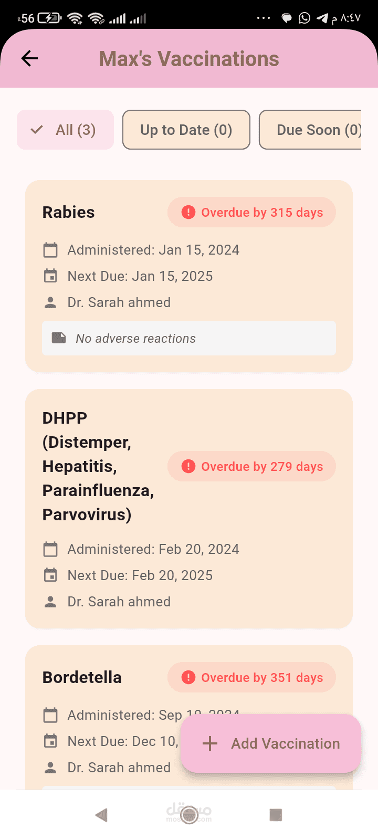Click the overdue alert icon on DHPP
This screenshot has width=378, height=840.
188,466
